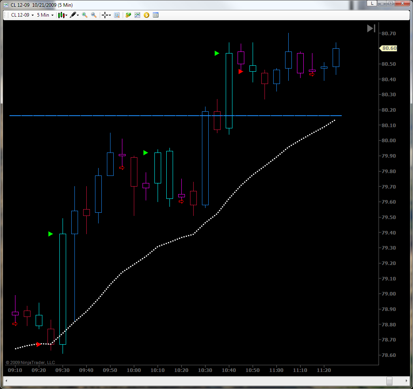Open the indicators chart icon
This screenshot has height=389, width=413.
tap(137, 15)
